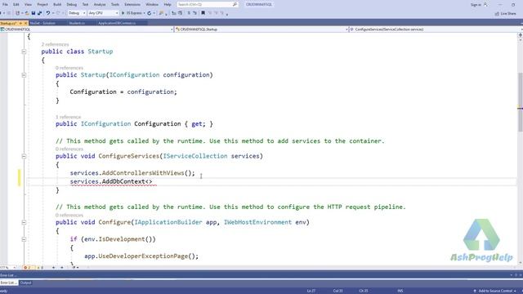Click the Redo arrow icon
The height and width of the screenshot is (294, 523).
[x=58, y=13]
